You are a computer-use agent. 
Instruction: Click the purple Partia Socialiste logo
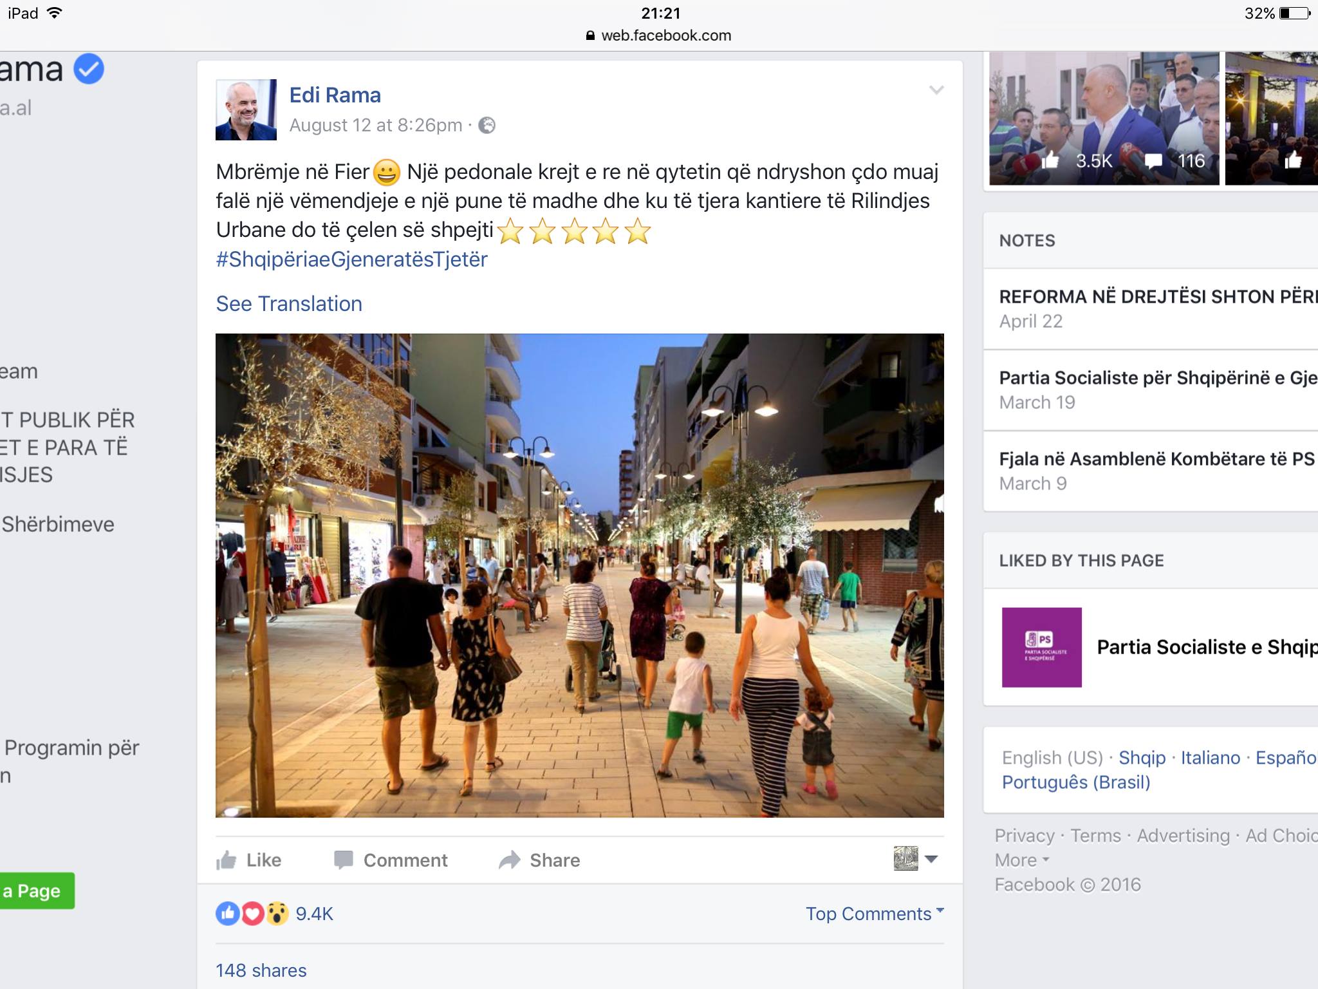coord(1041,647)
